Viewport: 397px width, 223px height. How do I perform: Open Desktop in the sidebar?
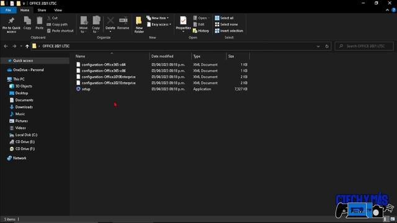point(22,93)
